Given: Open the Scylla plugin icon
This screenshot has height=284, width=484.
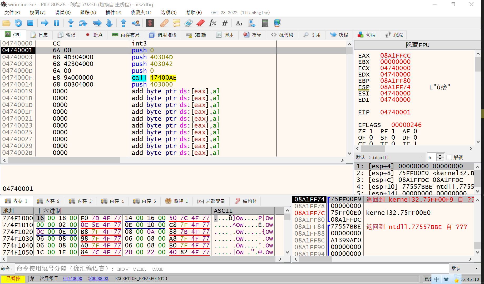Looking at the screenshot, I should point(150,23).
